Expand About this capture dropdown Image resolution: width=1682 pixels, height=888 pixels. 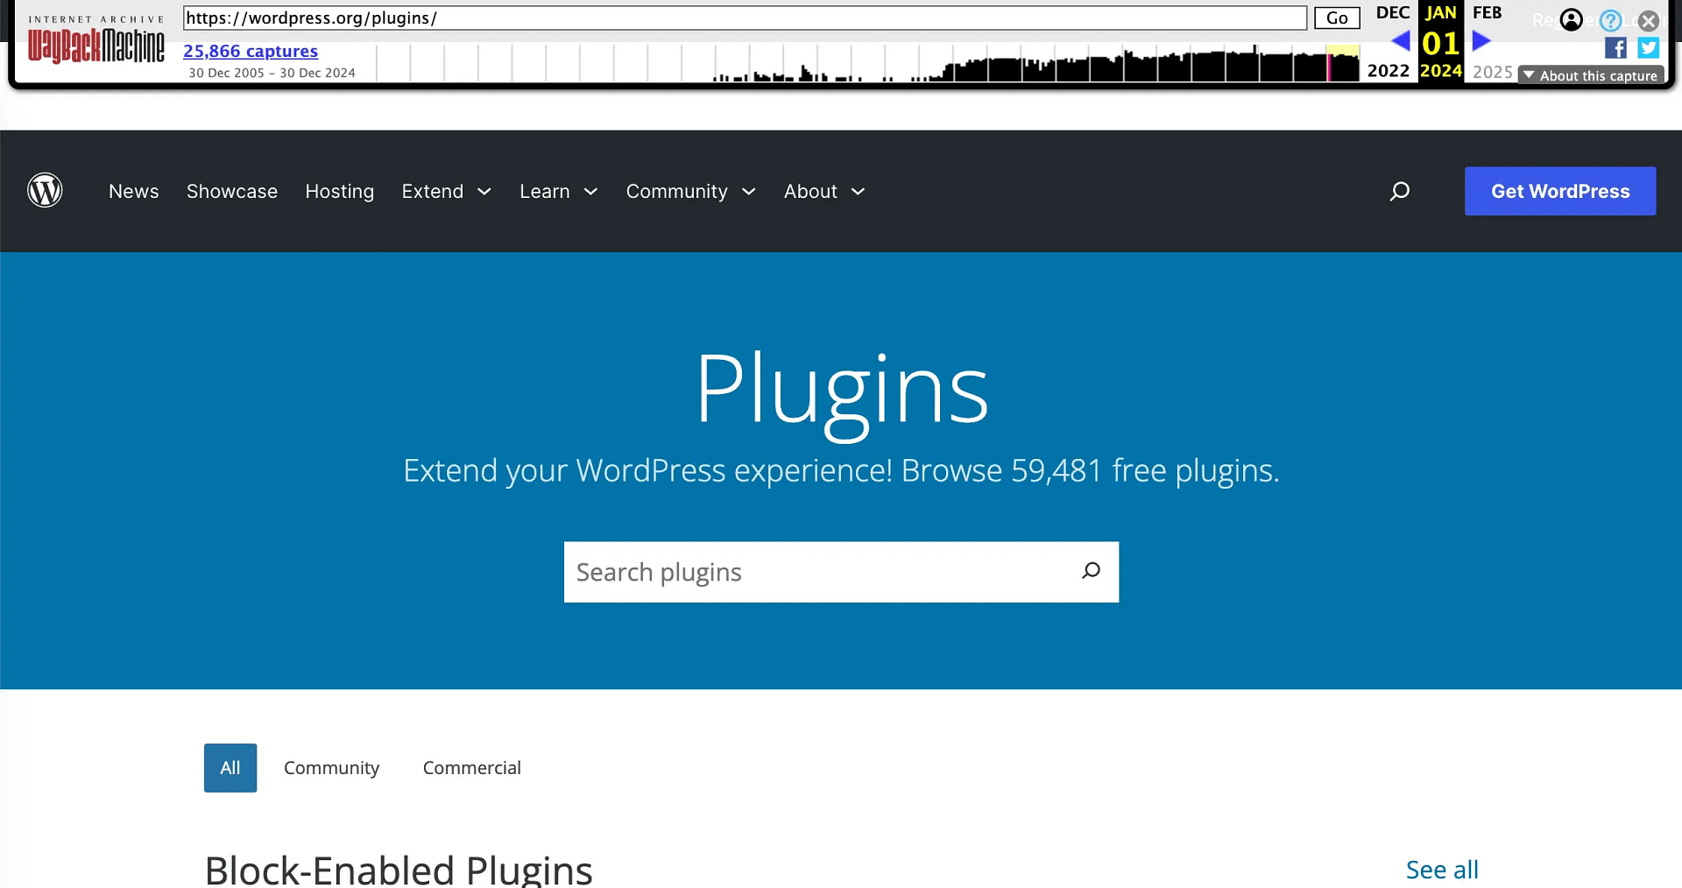click(1591, 75)
